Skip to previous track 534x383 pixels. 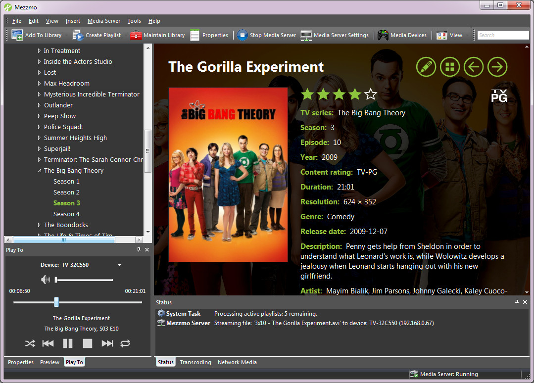click(x=48, y=343)
